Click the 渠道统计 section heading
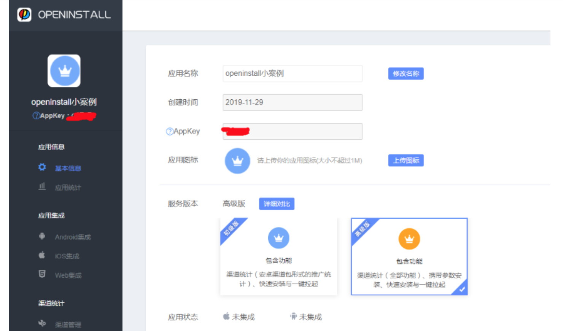This screenshot has height=331, width=563. coord(51,303)
